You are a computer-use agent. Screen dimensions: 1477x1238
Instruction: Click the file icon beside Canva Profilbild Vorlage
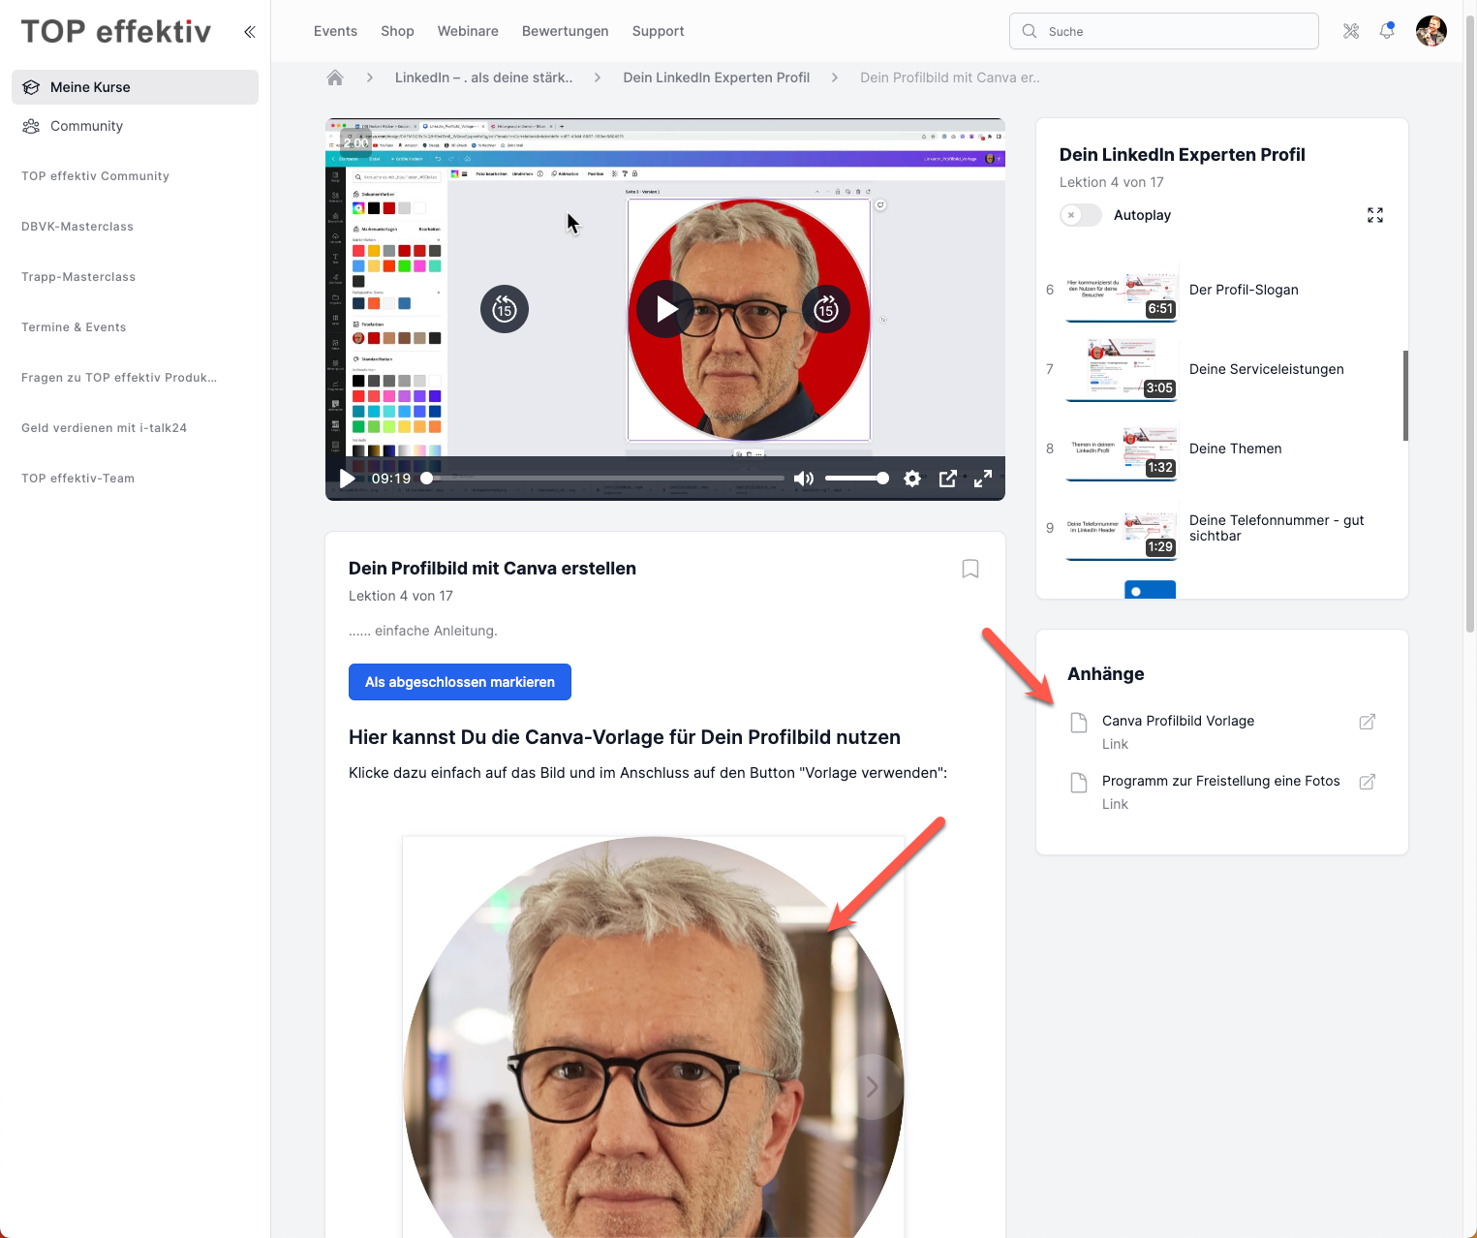pos(1079,723)
